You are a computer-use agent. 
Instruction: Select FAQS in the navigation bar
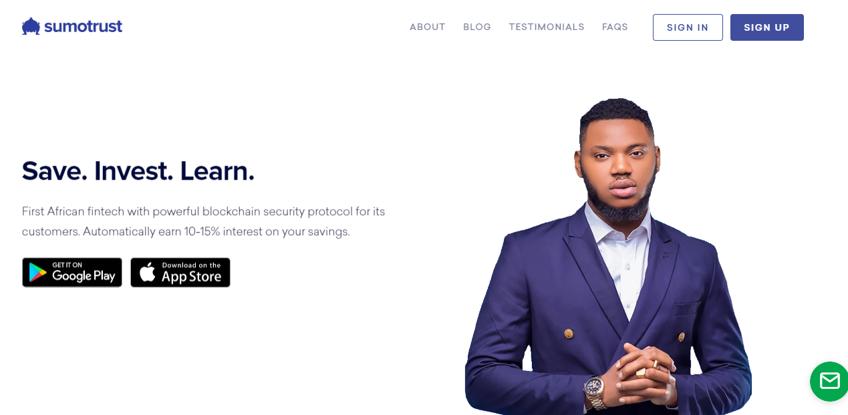coord(615,27)
